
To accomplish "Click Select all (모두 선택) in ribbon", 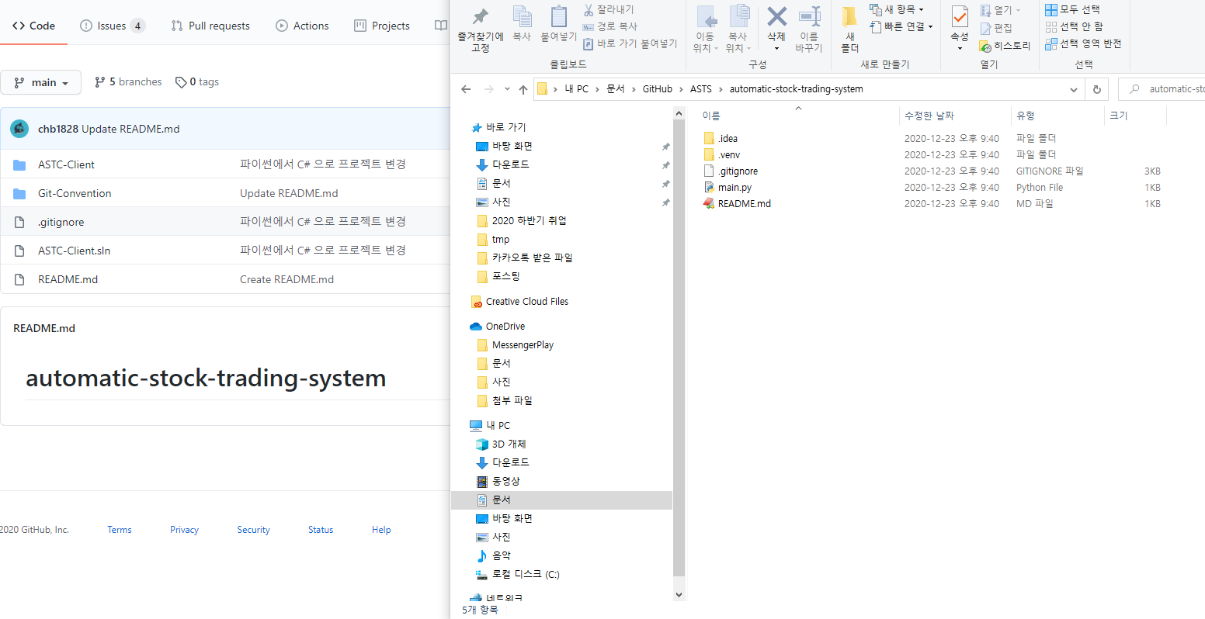I will (1072, 9).
